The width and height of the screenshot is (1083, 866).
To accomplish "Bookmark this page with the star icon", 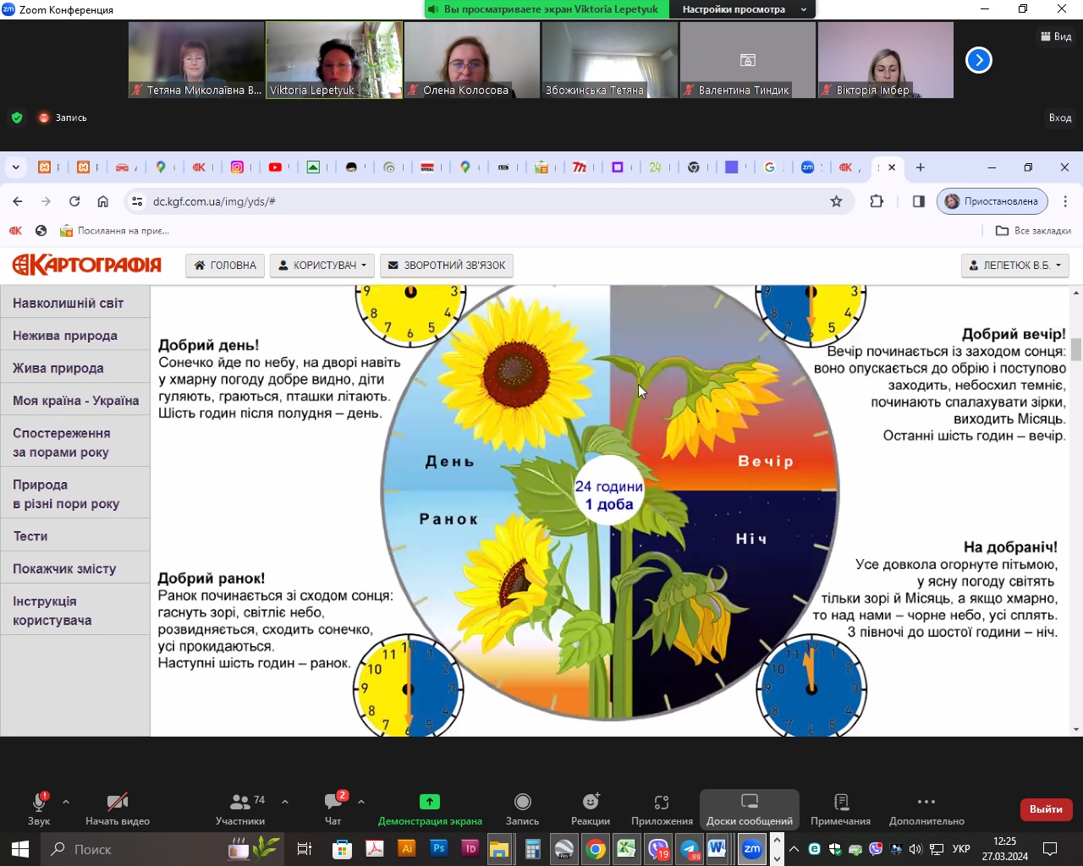I will (x=836, y=201).
